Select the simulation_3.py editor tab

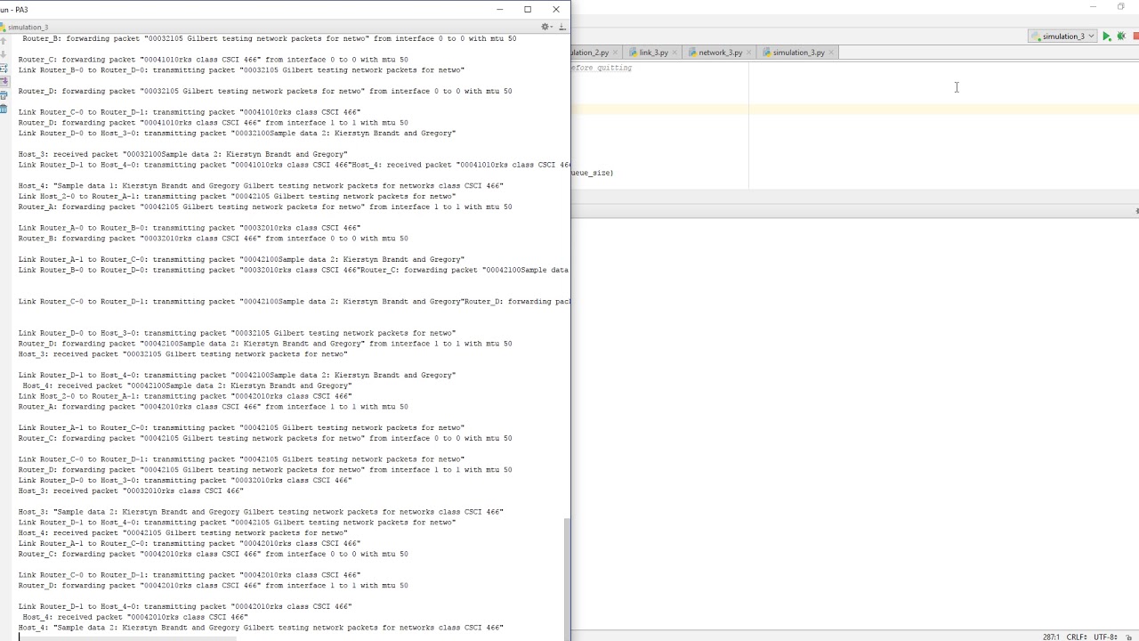[798, 53]
